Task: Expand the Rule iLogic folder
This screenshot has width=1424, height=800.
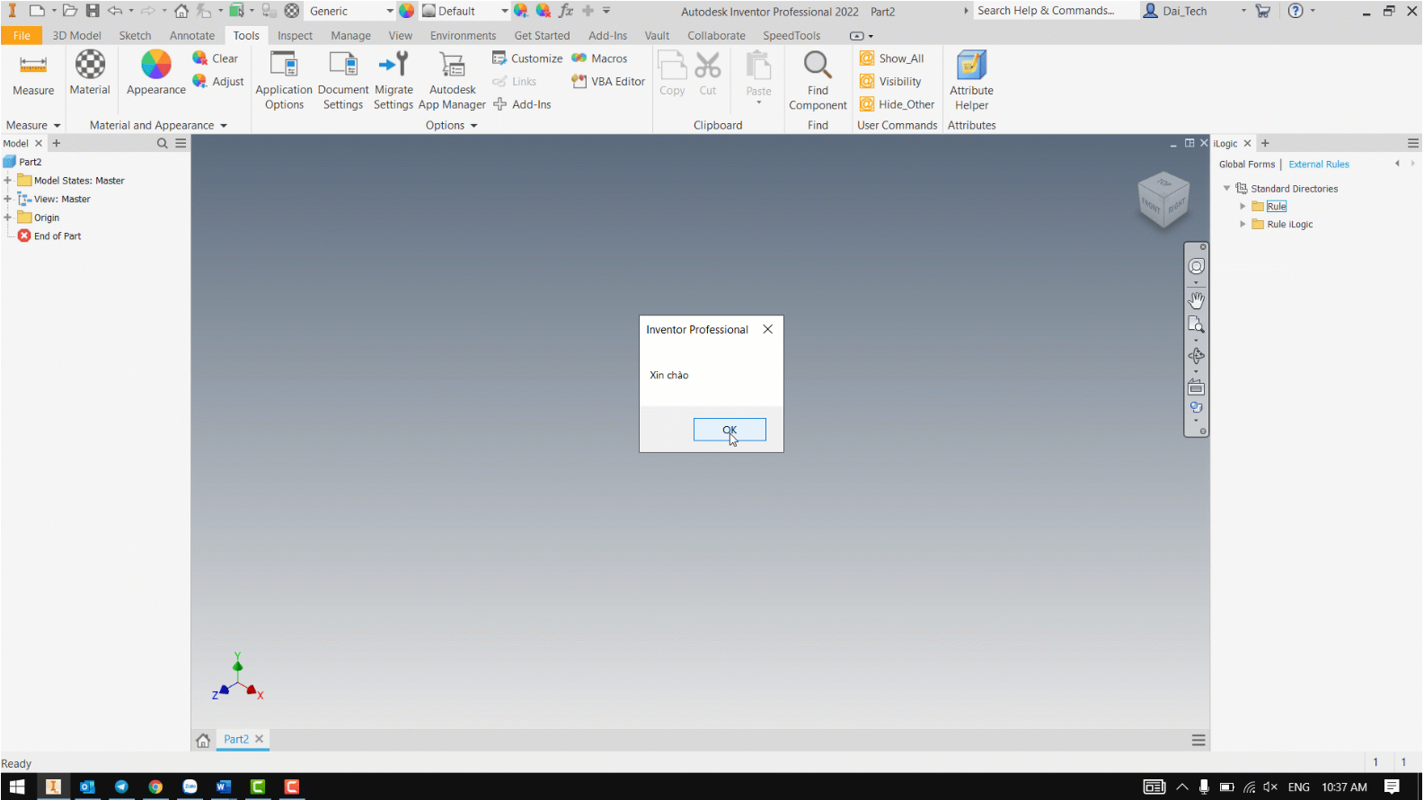Action: pos(1243,225)
